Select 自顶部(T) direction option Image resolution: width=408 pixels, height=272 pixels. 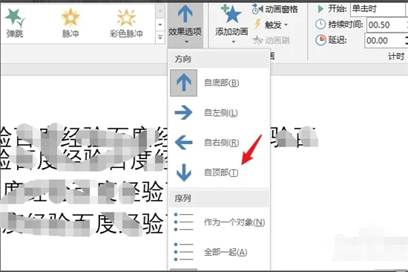219,172
